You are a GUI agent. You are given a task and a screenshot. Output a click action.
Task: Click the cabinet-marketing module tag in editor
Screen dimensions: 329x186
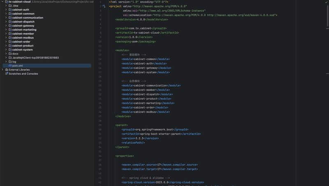(x=148, y=103)
